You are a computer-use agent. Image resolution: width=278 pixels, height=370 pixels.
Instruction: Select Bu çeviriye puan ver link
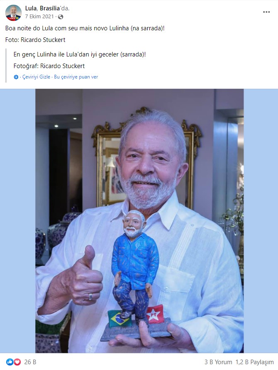coord(76,77)
